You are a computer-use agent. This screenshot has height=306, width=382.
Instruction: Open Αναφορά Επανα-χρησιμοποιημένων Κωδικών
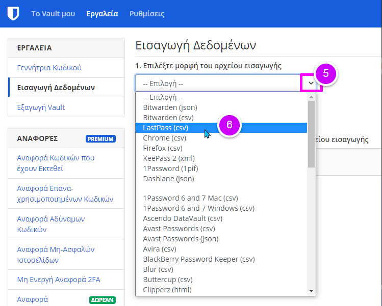[x=65, y=193]
